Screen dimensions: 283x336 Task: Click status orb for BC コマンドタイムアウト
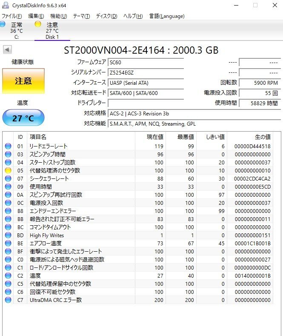click(8, 227)
